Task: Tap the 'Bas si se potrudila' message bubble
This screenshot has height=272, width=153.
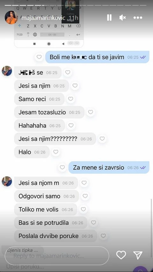Action: coord(51,223)
